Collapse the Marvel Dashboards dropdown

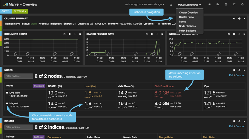point(189,5)
